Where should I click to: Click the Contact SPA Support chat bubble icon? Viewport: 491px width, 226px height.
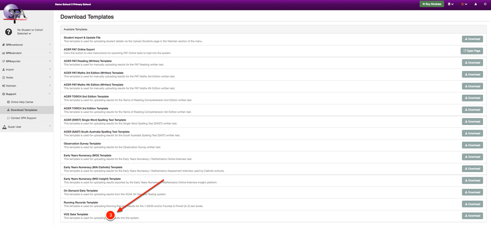coord(9,118)
